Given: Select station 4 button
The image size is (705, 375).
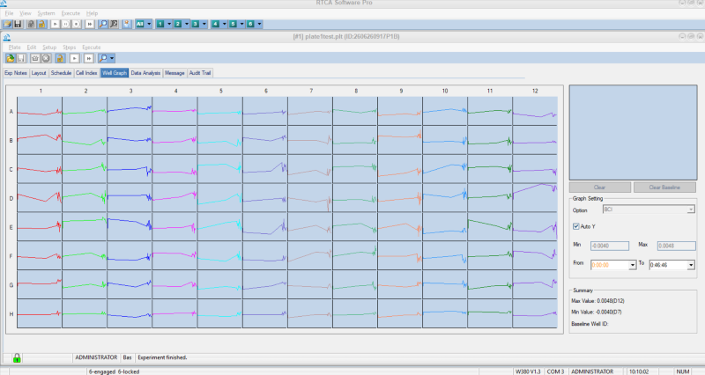Looking at the screenshot, I should 216,25.
